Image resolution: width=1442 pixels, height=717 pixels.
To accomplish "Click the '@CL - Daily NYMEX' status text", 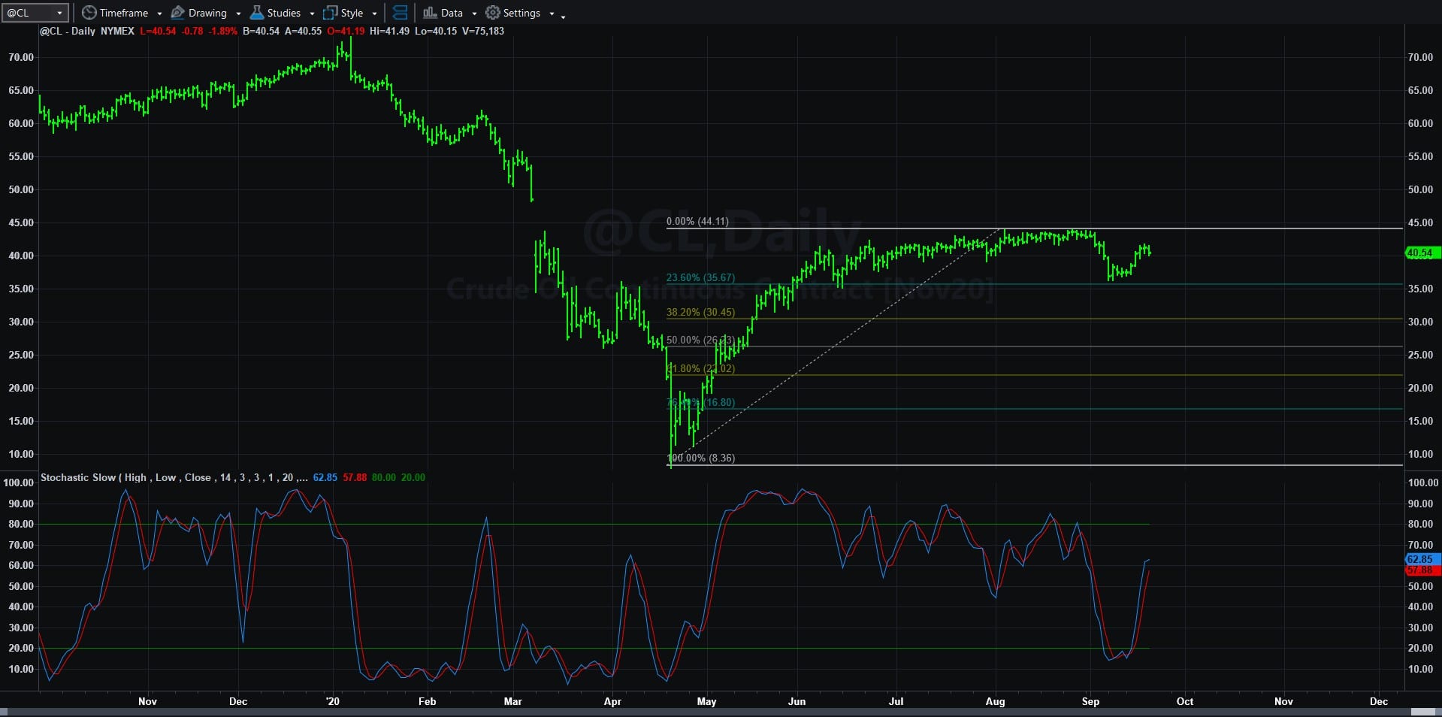I will (x=87, y=31).
